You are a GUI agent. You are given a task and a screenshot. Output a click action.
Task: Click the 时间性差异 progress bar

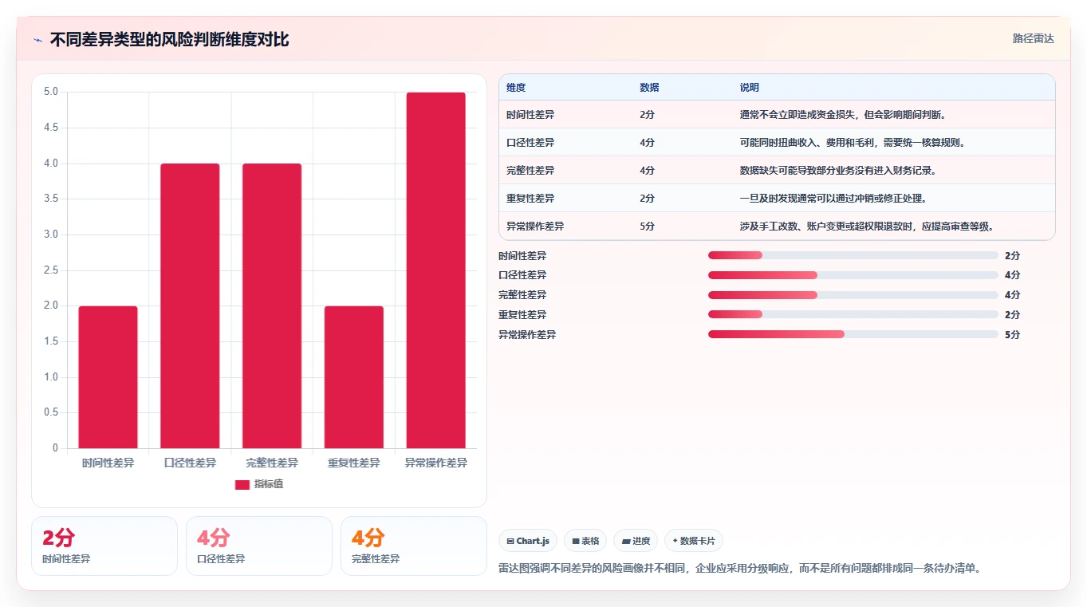(853, 255)
